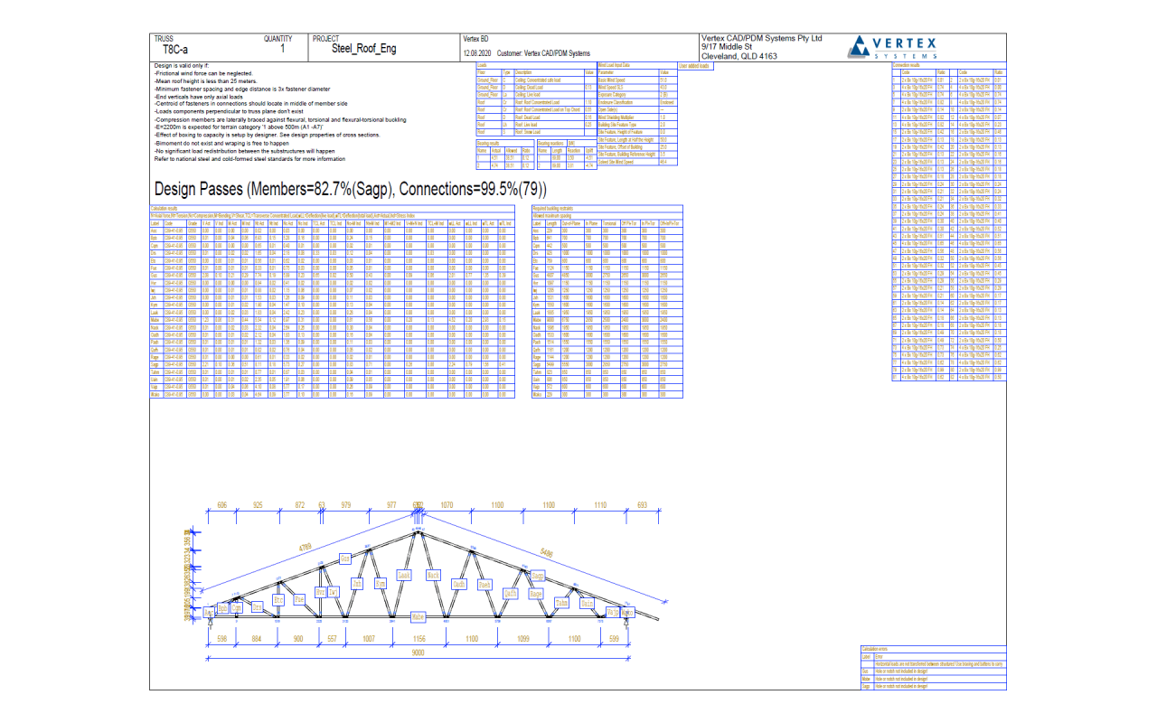Click the apex node marker of the truss

coord(419,531)
